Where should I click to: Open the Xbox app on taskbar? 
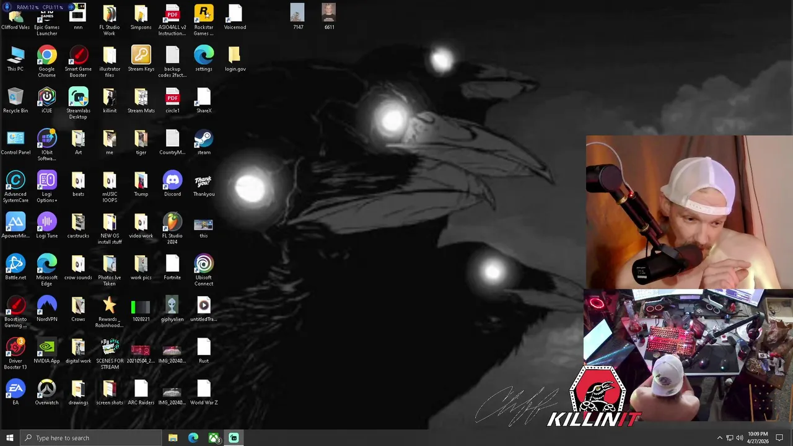click(x=214, y=438)
